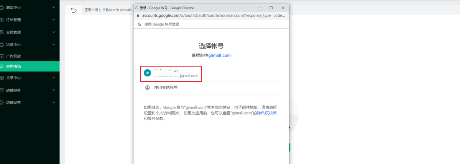The width and height of the screenshot is (460, 164).
Task: Click the teal account avatar icon
Action: (x=147, y=73)
